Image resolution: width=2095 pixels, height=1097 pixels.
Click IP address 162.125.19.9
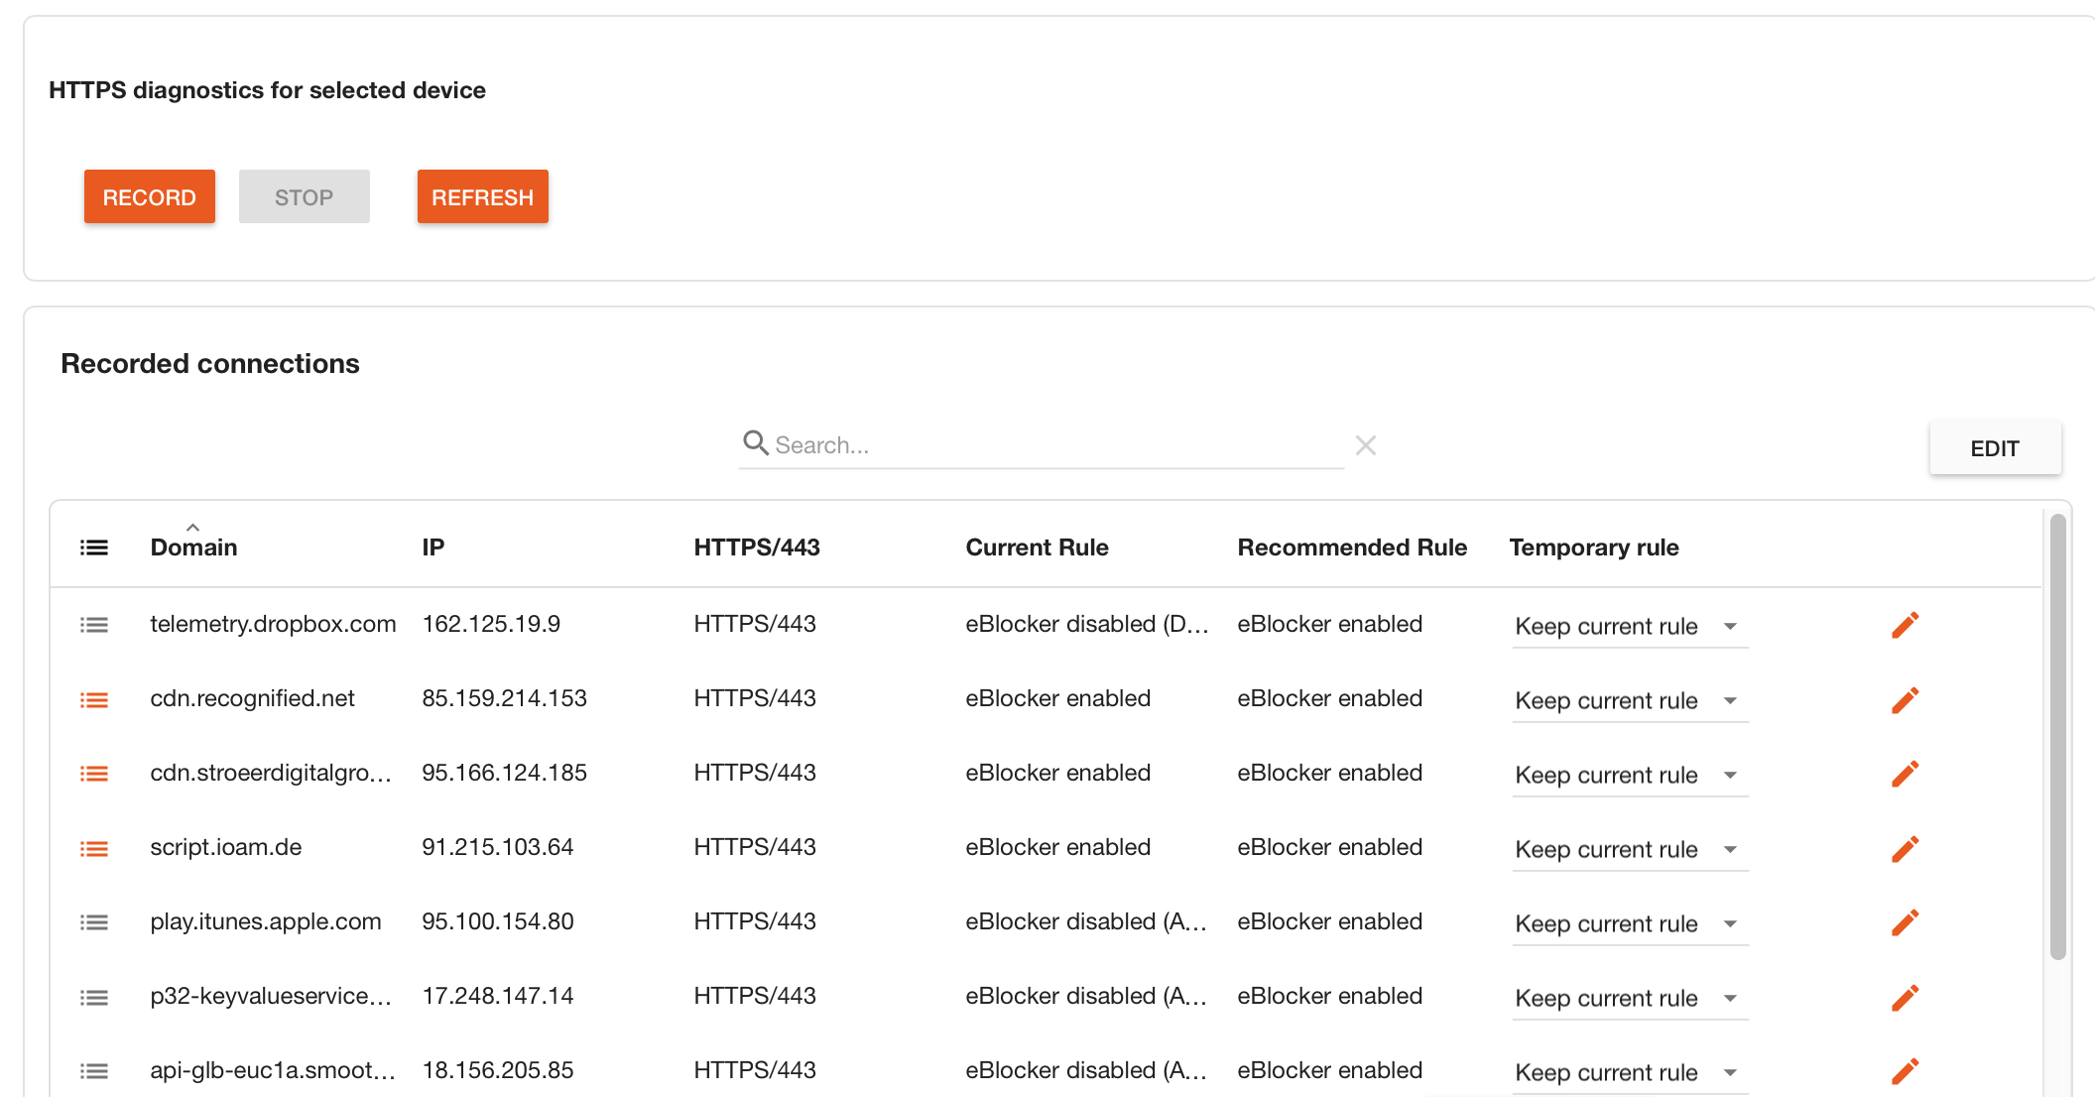pos(491,624)
